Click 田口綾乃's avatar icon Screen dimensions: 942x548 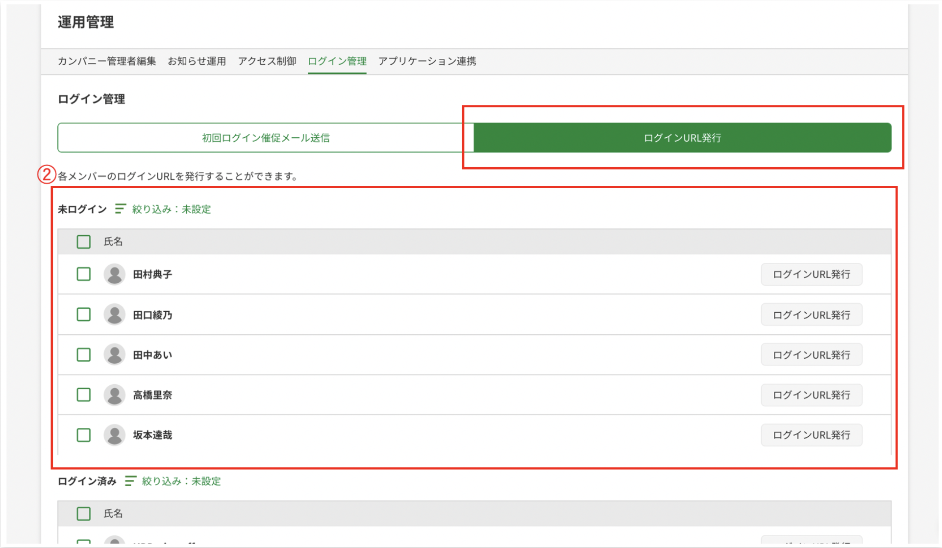(114, 315)
